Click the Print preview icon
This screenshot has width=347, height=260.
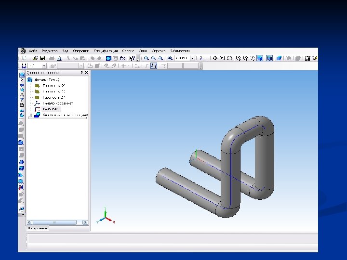(59, 58)
